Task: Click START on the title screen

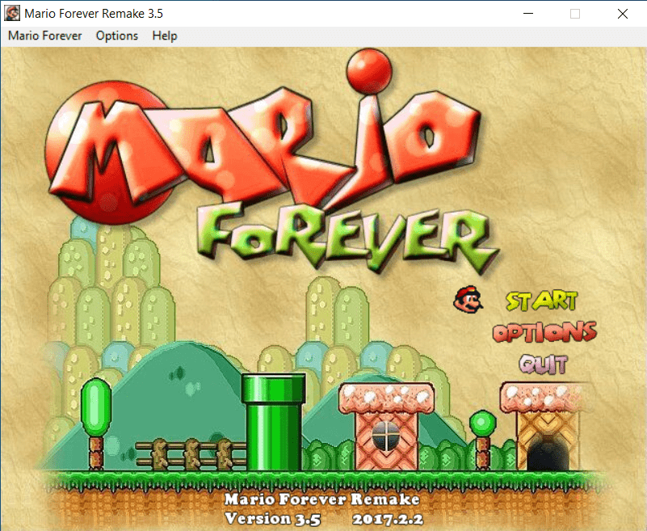Action: click(x=542, y=301)
